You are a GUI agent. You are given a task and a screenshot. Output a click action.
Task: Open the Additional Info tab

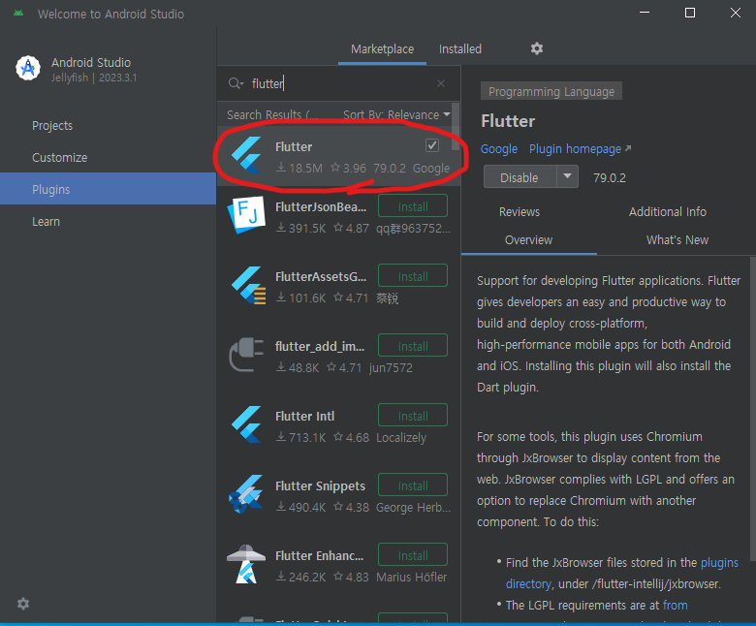tap(667, 212)
